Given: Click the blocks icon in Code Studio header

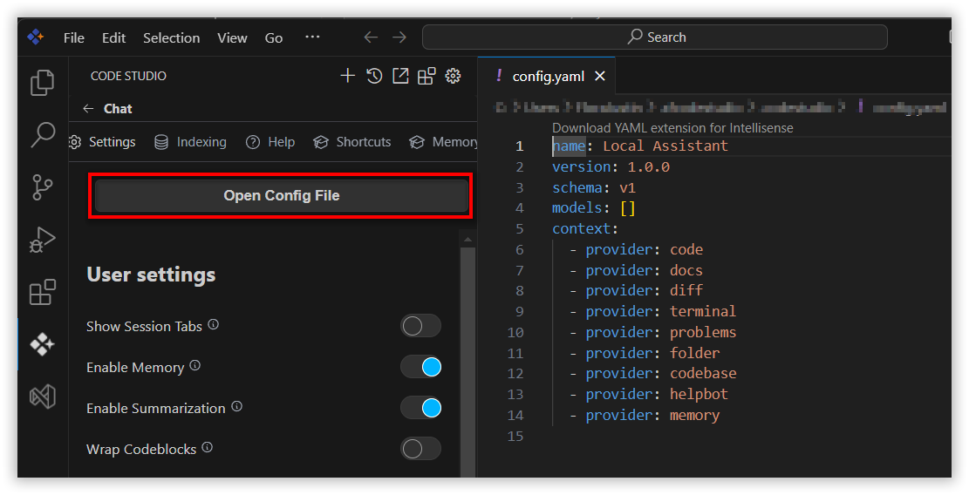Looking at the screenshot, I should (426, 76).
